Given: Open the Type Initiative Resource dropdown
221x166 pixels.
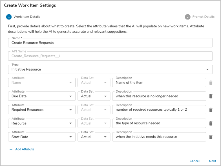Looking at the screenshot, I should [x=207, y=69].
